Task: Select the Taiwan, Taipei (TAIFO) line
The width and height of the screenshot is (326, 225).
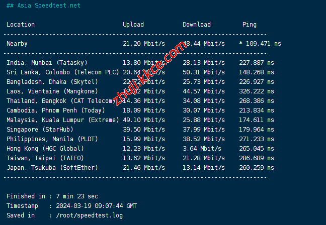Action: (x=45, y=158)
